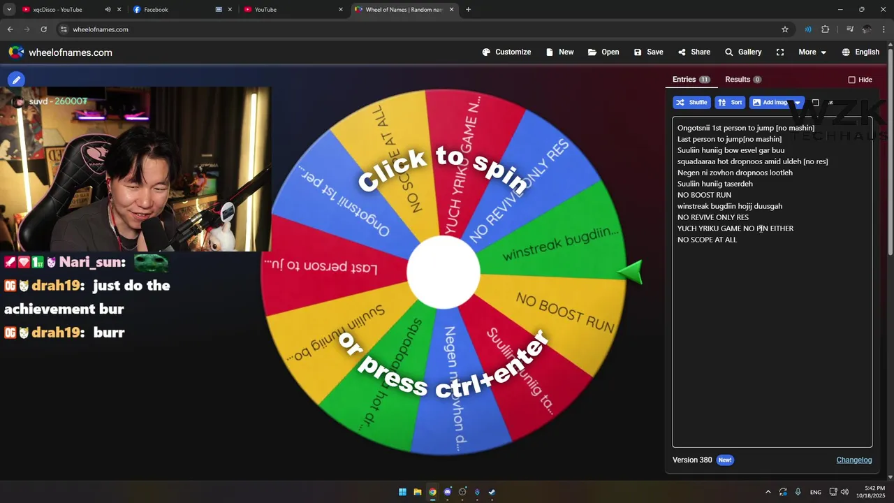Screen dimensions: 894x503
Task: Click the New! version badge
Action: (x=725, y=460)
